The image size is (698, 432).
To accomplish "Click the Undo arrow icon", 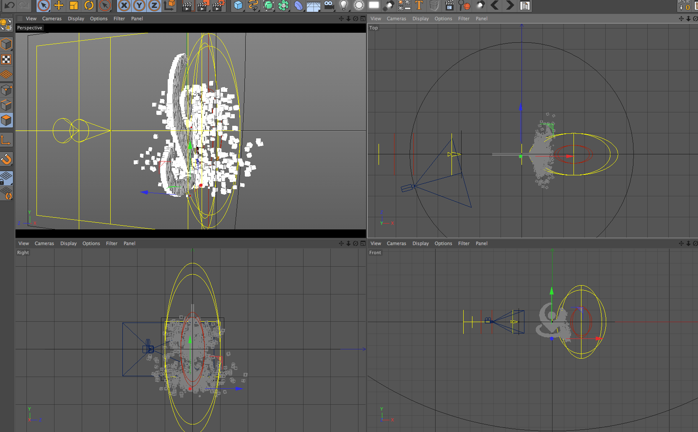I will coord(9,5).
